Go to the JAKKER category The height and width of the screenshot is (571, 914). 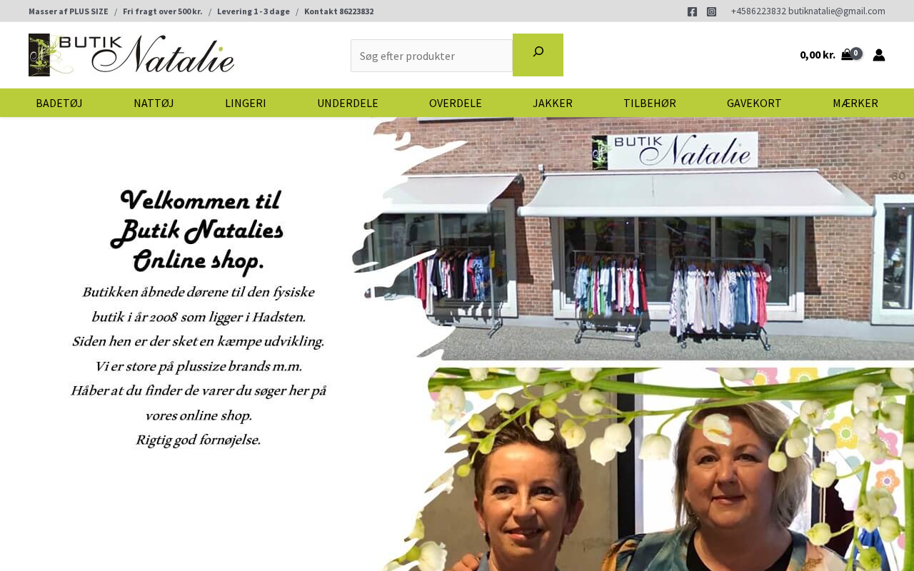click(553, 103)
